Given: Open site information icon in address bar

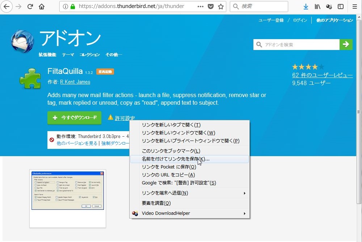Looking at the screenshot, I should point(66,7).
